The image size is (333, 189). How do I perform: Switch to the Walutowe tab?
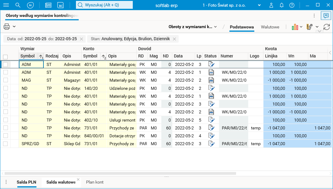pyautogui.click(x=270, y=27)
